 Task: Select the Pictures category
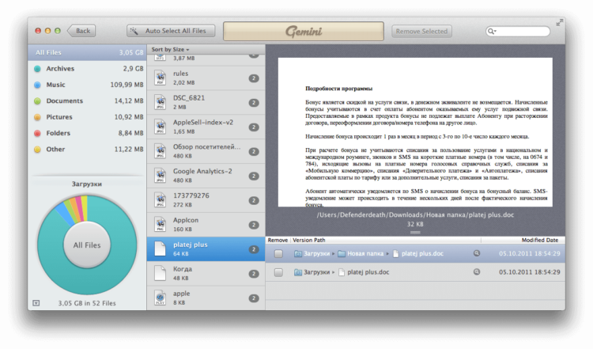pos(87,117)
